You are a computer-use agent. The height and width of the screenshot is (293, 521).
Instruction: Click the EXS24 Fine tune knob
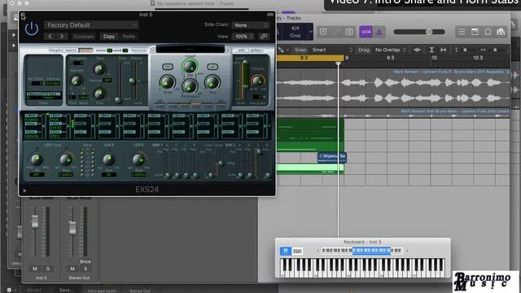99,94
